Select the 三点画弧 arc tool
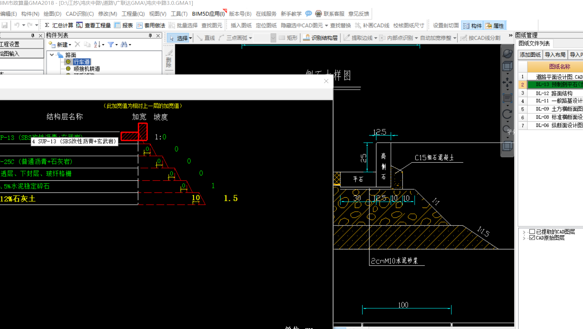Viewport: 583px width, 329px height. (234, 38)
